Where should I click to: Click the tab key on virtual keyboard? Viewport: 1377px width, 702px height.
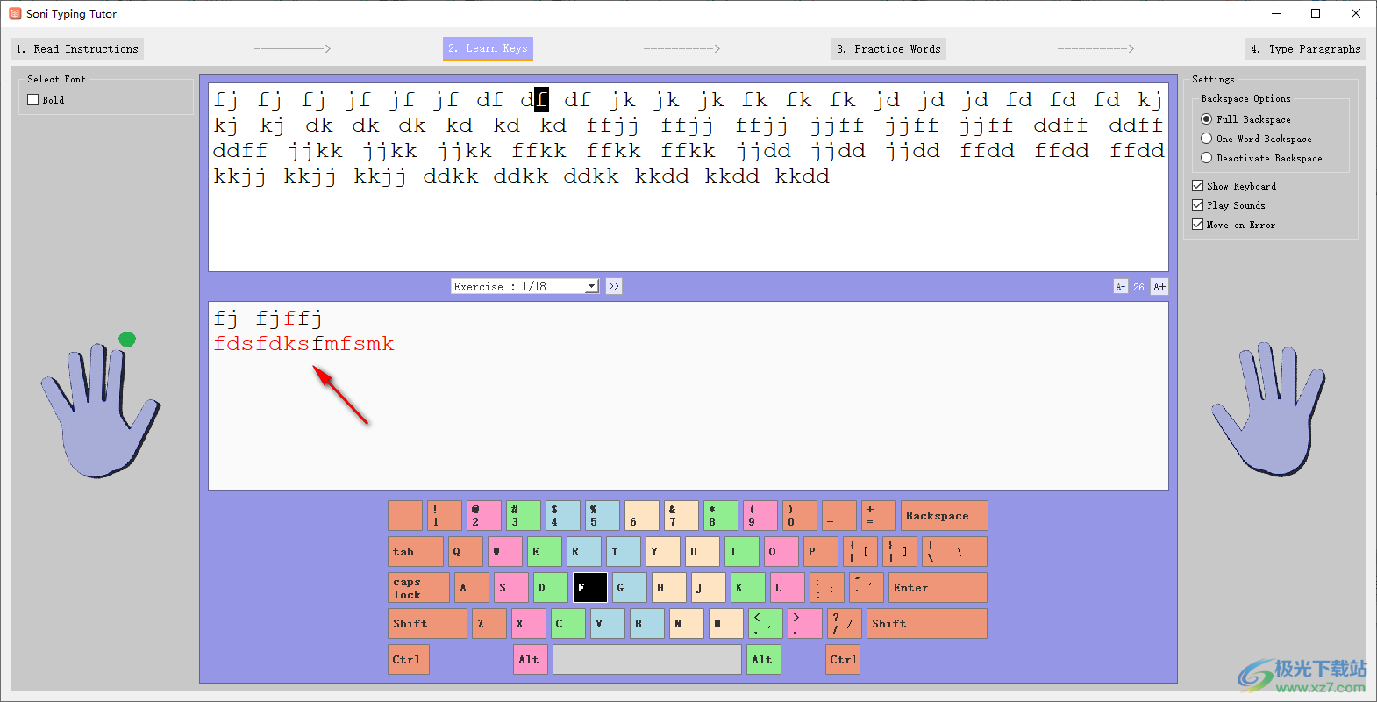416,552
